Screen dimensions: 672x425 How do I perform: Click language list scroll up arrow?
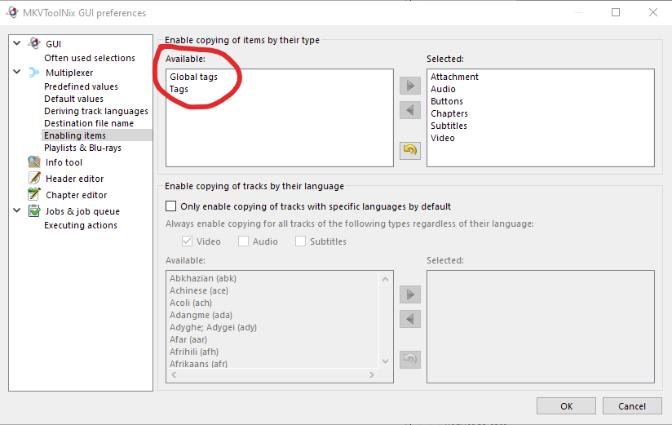pyautogui.click(x=385, y=279)
